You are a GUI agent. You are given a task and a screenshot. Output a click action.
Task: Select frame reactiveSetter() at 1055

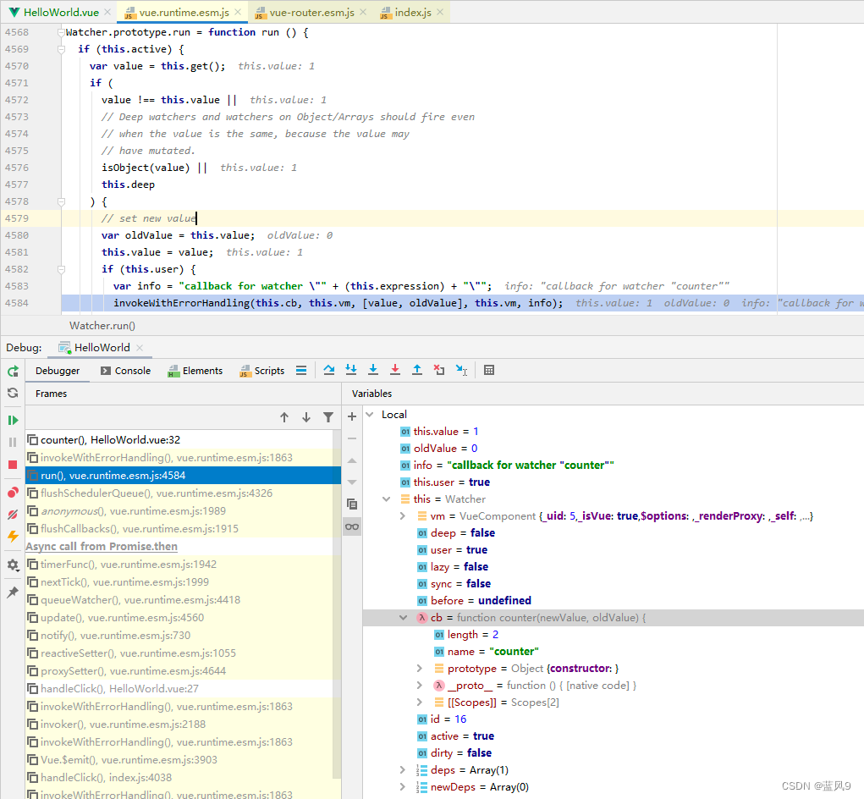pyautogui.click(x=179, y=653)
